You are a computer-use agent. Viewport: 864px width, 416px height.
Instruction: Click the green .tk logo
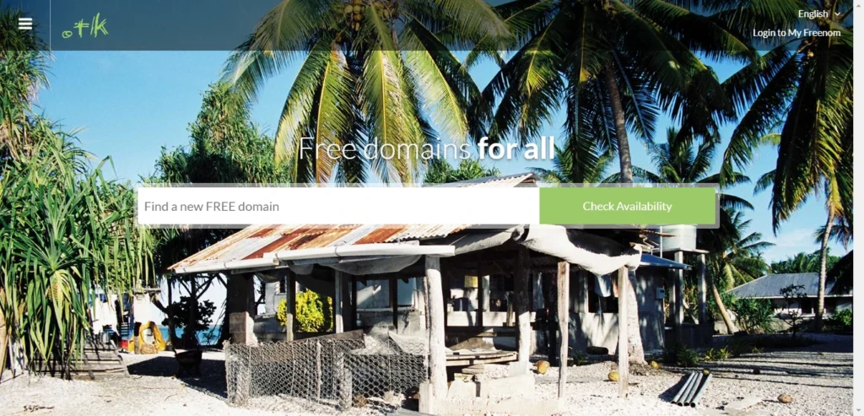coord(85,26)
